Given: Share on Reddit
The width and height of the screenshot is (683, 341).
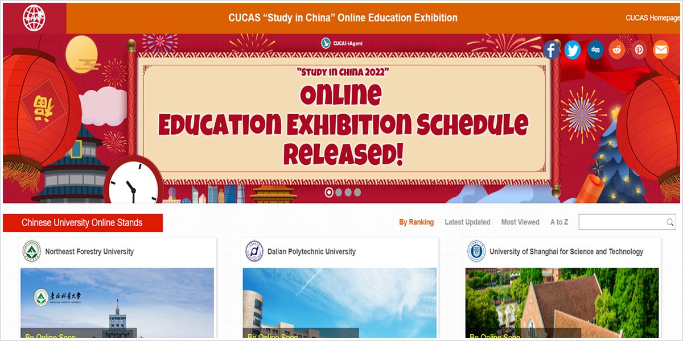Looking at the screenshot, I should tap(617, 50).
